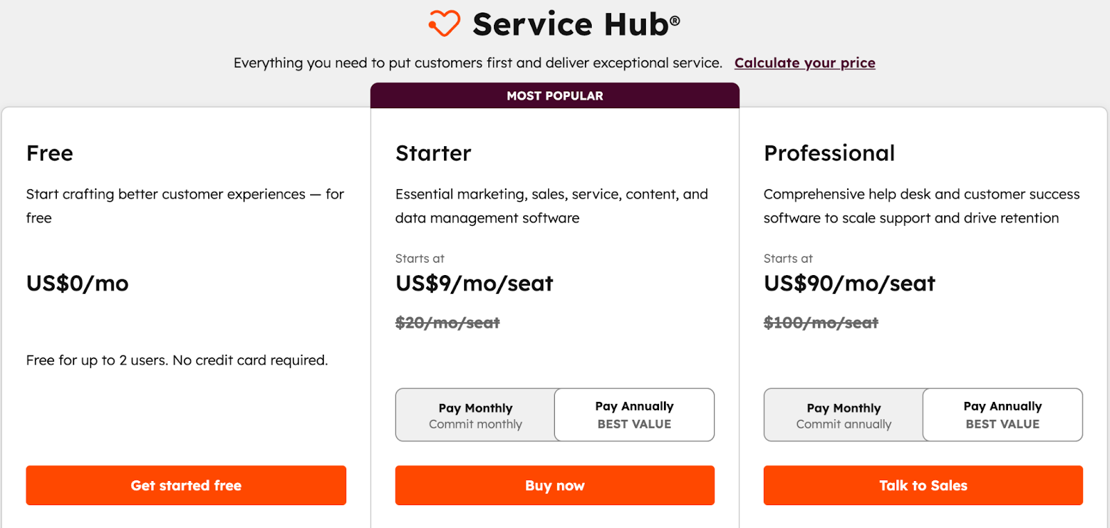Click the Service Hub heart logo icon
This screenshot has height=528, width=1110.
coord(444,22)
